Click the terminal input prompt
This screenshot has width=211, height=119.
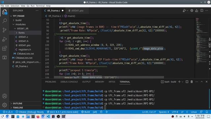(105, 107)
